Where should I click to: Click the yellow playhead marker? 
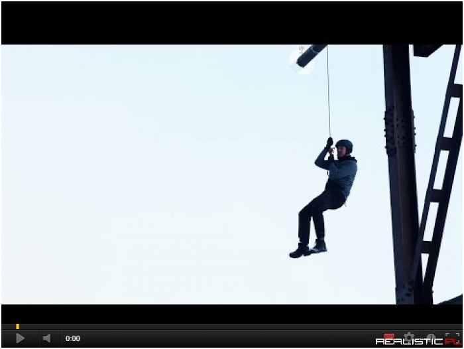17,326
